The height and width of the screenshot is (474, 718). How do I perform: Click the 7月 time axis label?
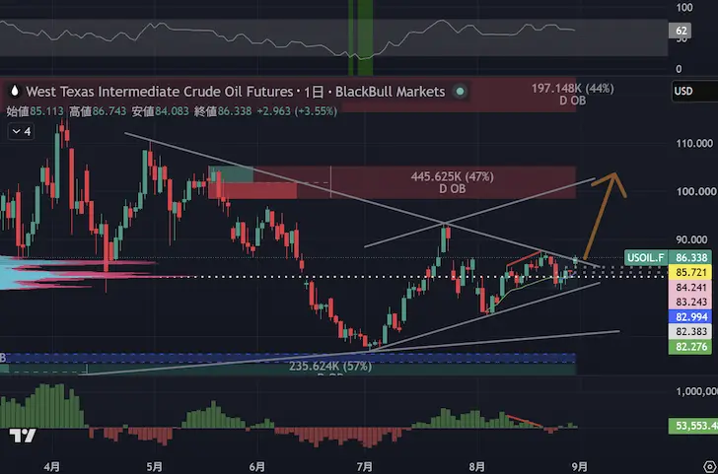[365, 466]
